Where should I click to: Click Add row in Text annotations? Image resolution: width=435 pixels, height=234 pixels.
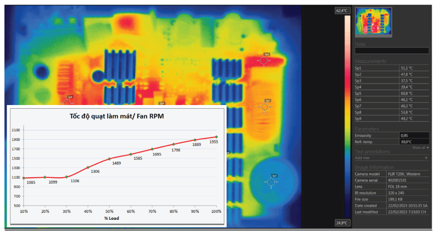click(362, 158)
